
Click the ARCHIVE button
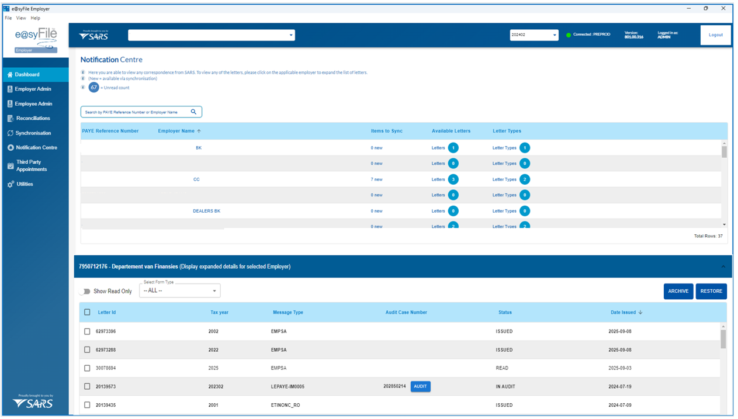coord(678,291)
